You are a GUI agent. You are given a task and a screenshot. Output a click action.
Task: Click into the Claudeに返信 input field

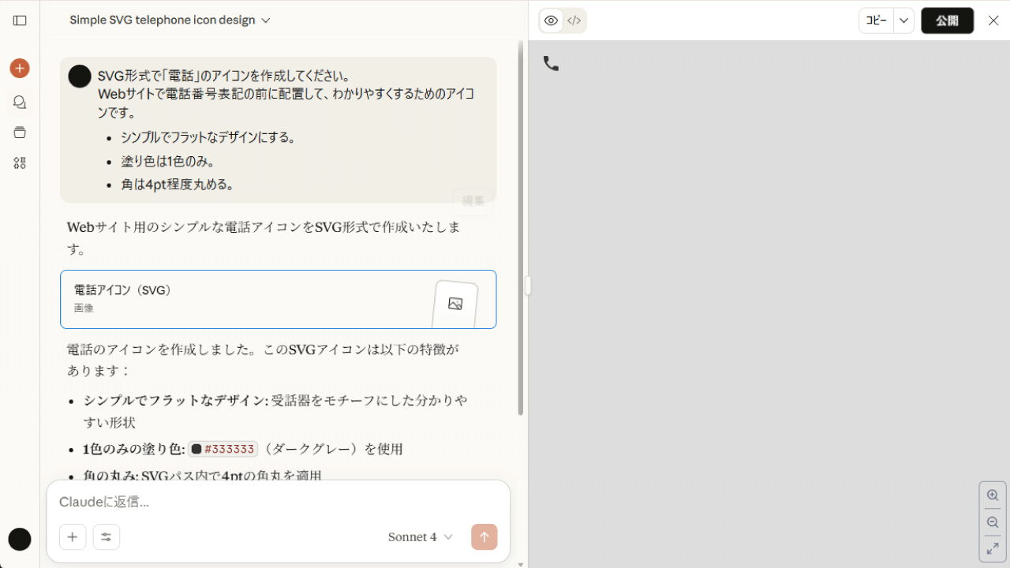point(278,502)
